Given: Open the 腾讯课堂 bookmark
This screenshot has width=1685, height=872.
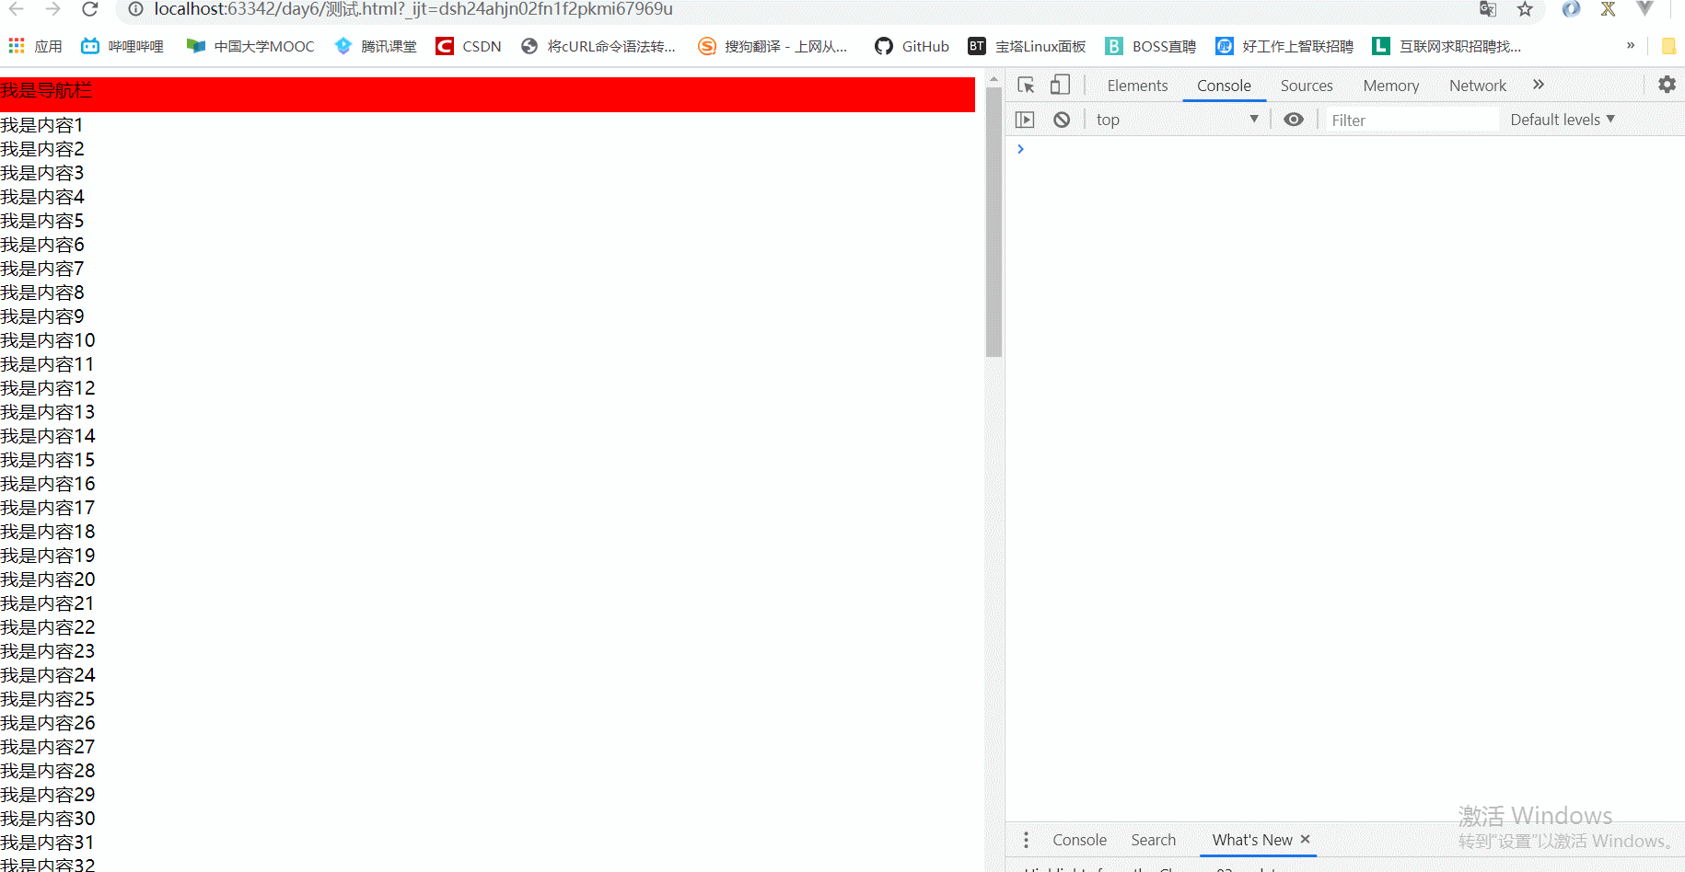Looking at the screenshot, I should (x=376, y=46).
